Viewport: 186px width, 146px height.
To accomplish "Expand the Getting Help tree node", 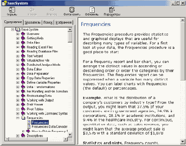I will 18,38.
